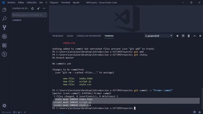The width and height of the screenshot is (203, 114).
Task: Open the Terminal menu
Action: 66,3
